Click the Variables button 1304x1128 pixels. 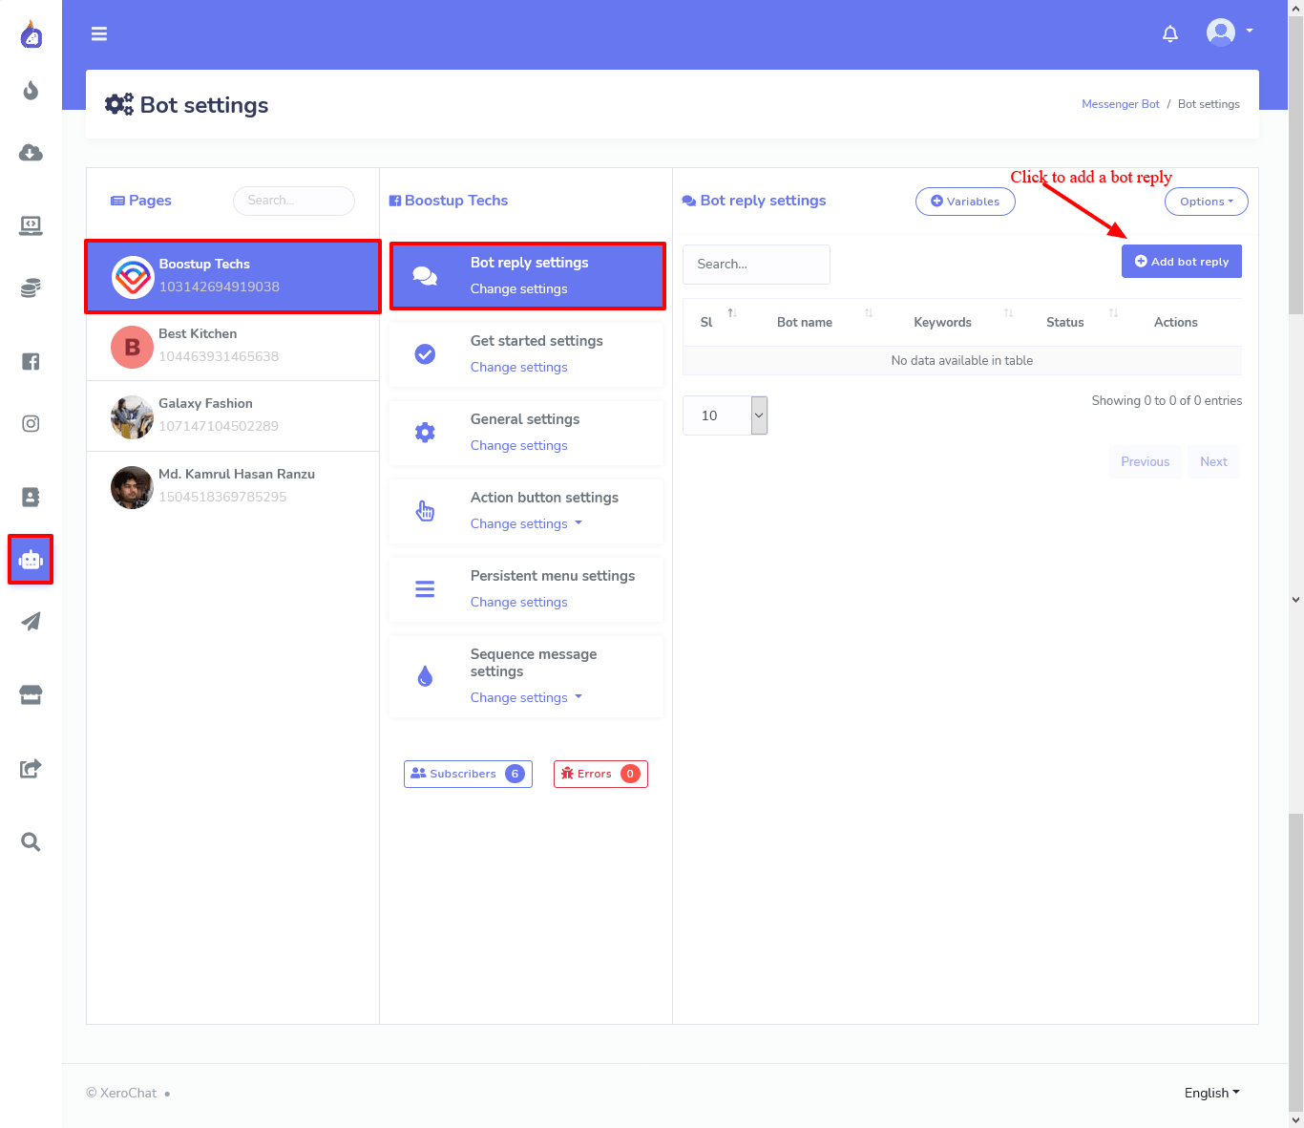point(965,202)
